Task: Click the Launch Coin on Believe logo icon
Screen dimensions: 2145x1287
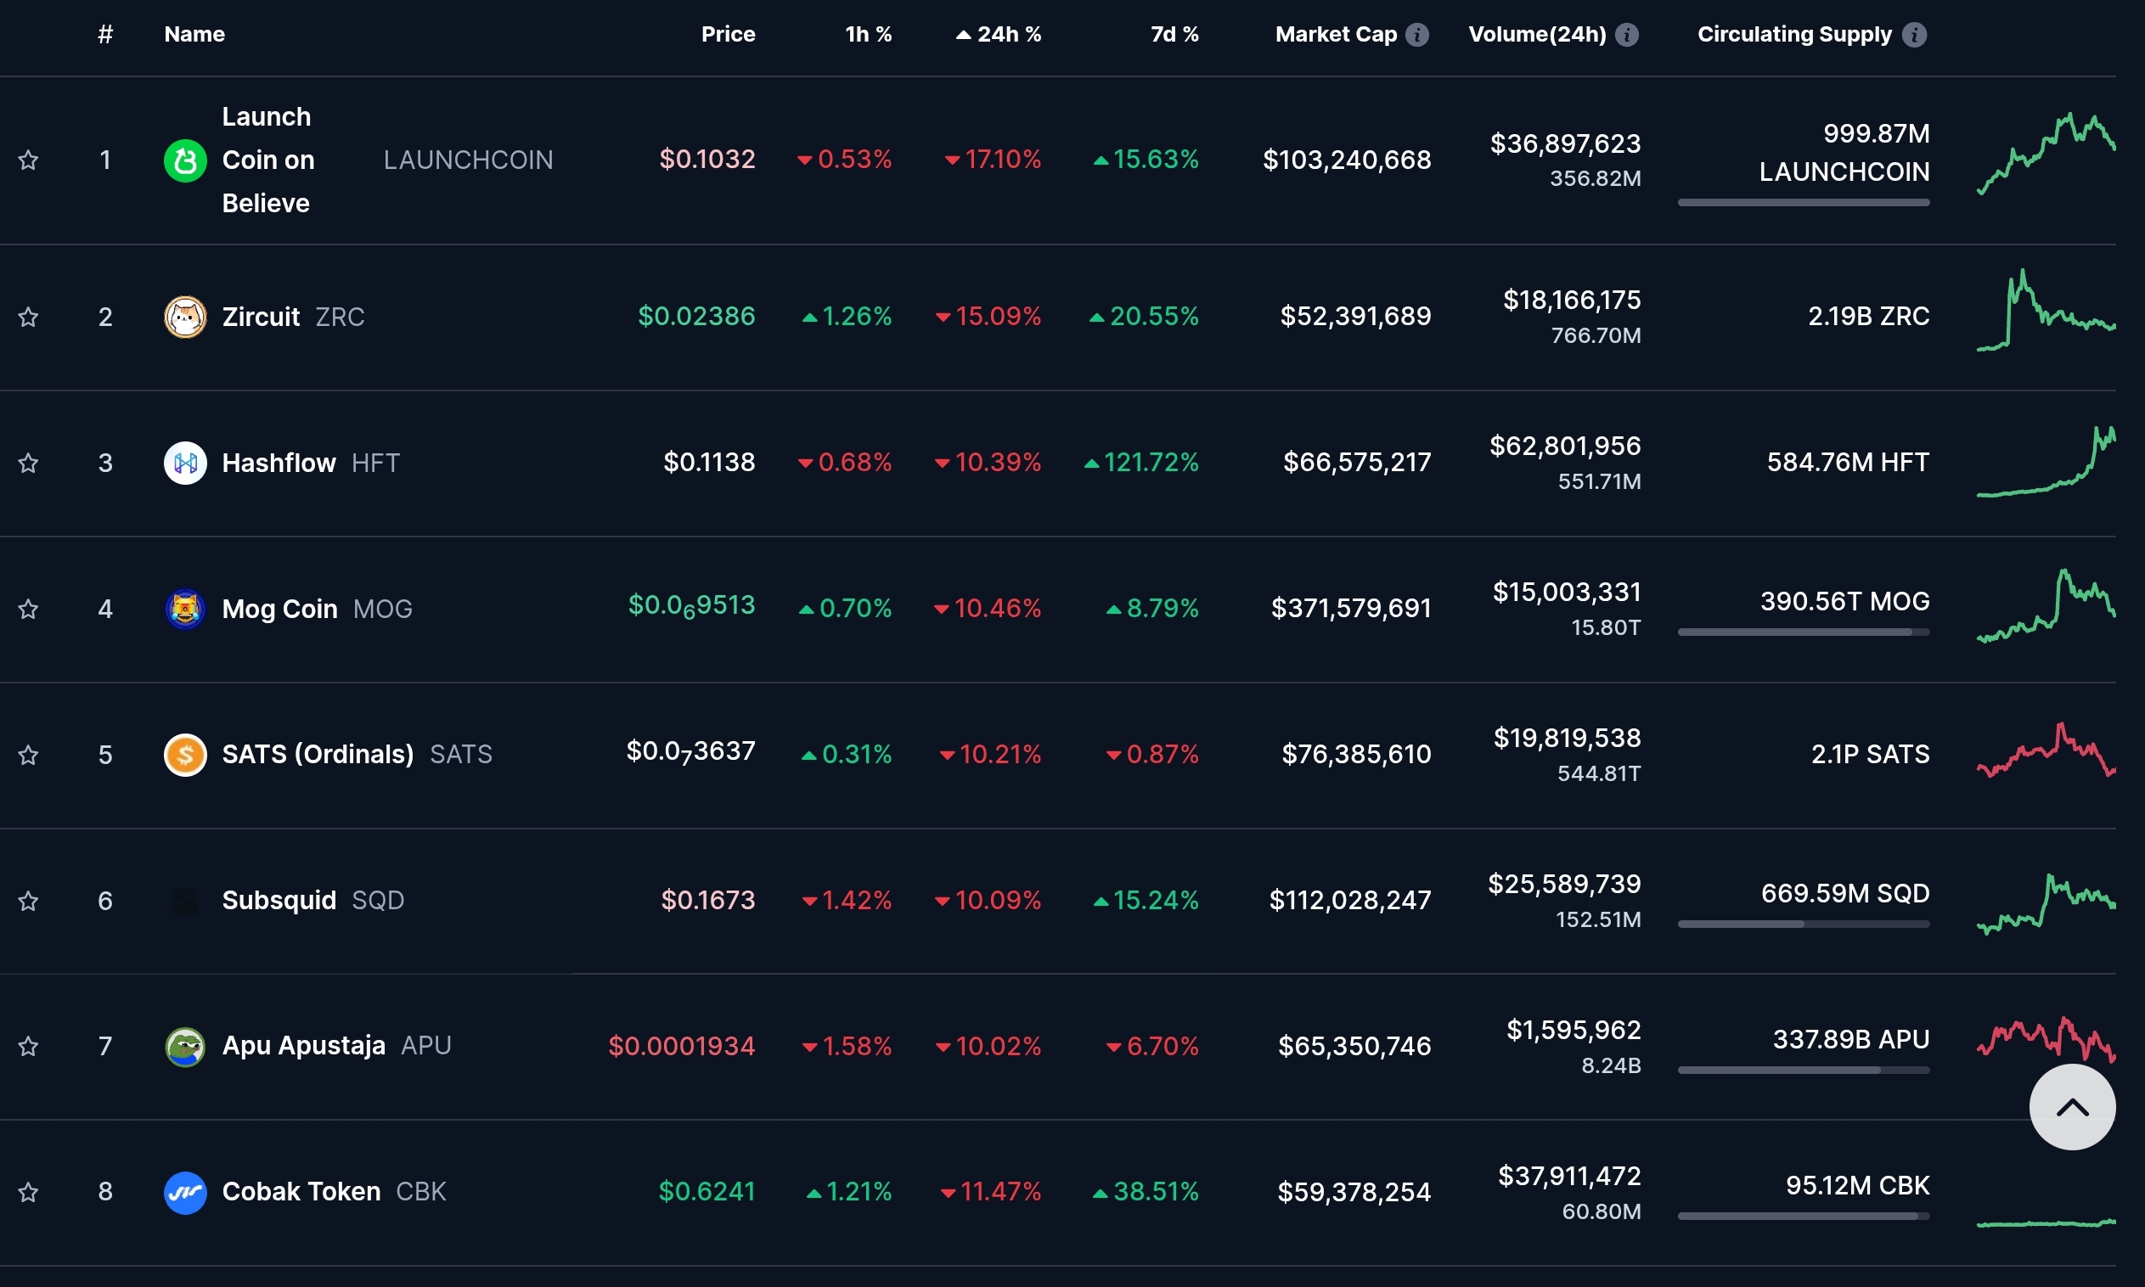Action: click(x=185, y=160)
